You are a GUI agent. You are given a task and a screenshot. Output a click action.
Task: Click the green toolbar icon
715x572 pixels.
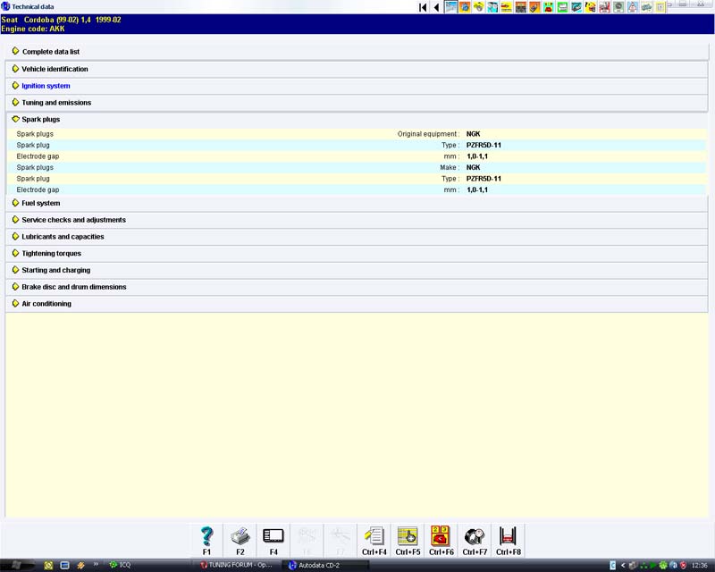pos(563,7)
